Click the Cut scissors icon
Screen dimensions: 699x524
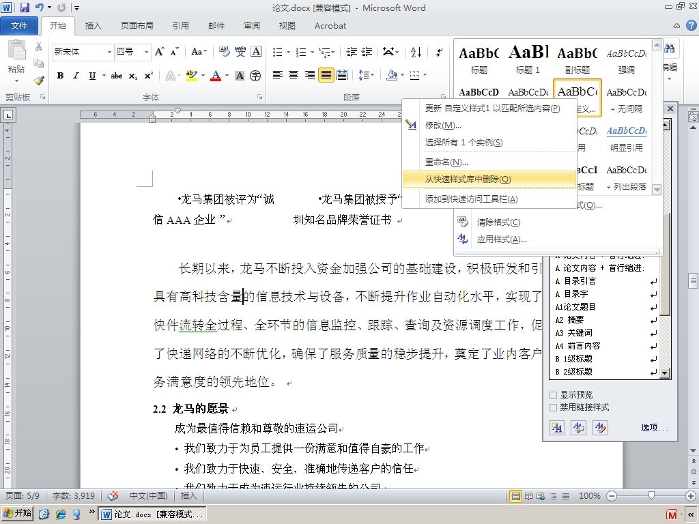[38, 46]
